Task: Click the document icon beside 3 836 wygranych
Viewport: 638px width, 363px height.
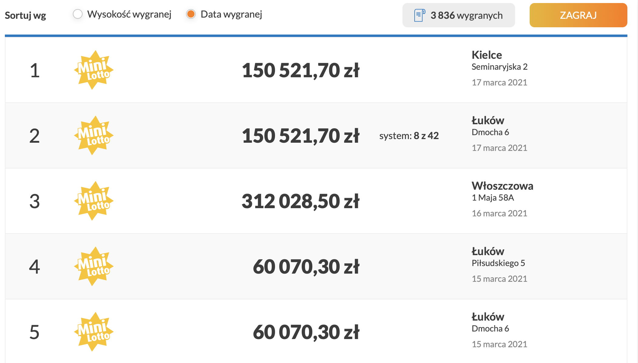Action: pyautogui.click(x=419, y=15)
